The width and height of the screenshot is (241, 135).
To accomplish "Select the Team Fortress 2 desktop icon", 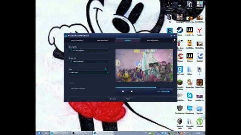I will 200,83.
